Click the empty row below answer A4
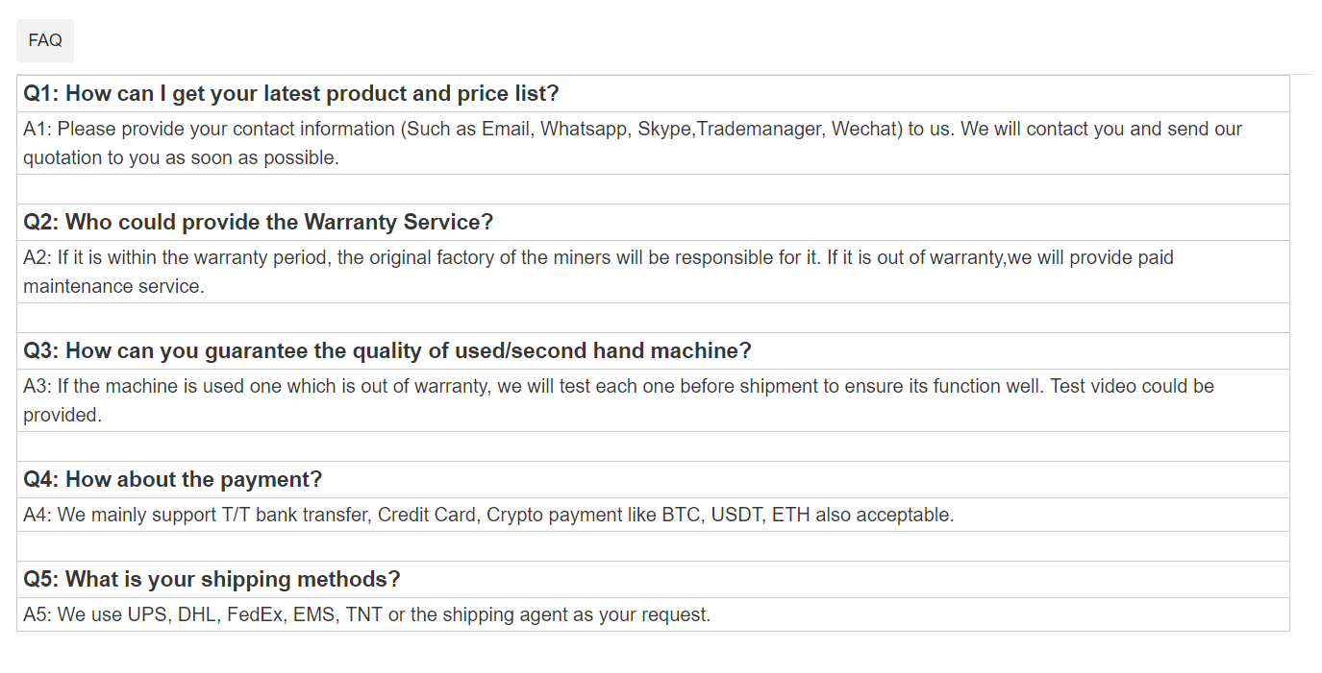This screenshot has width=1322, height=673. coord(653,546)
